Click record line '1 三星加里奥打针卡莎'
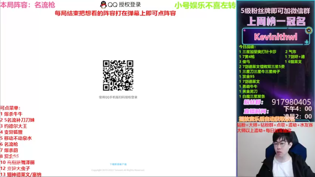 pos(258,52)
